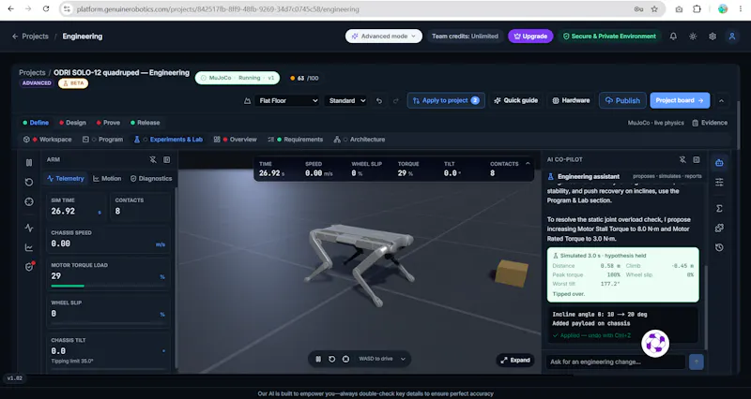Open the Workspace tab
The image size is (751, 399).
point(48,140)
